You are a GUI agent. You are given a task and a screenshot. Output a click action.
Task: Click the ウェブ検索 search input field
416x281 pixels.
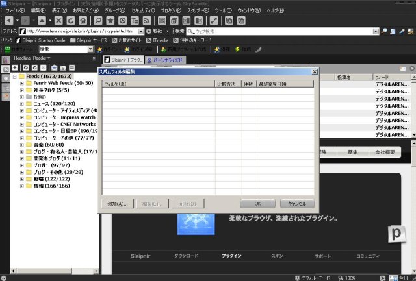(x=283, y=32)
